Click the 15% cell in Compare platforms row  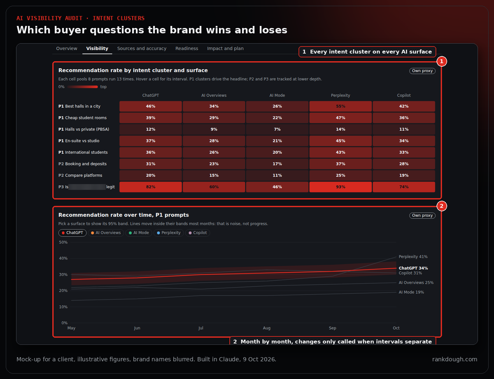tap(214, 175)
